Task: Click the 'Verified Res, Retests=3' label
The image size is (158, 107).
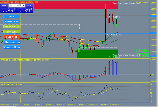Action: tap(126, 3)
